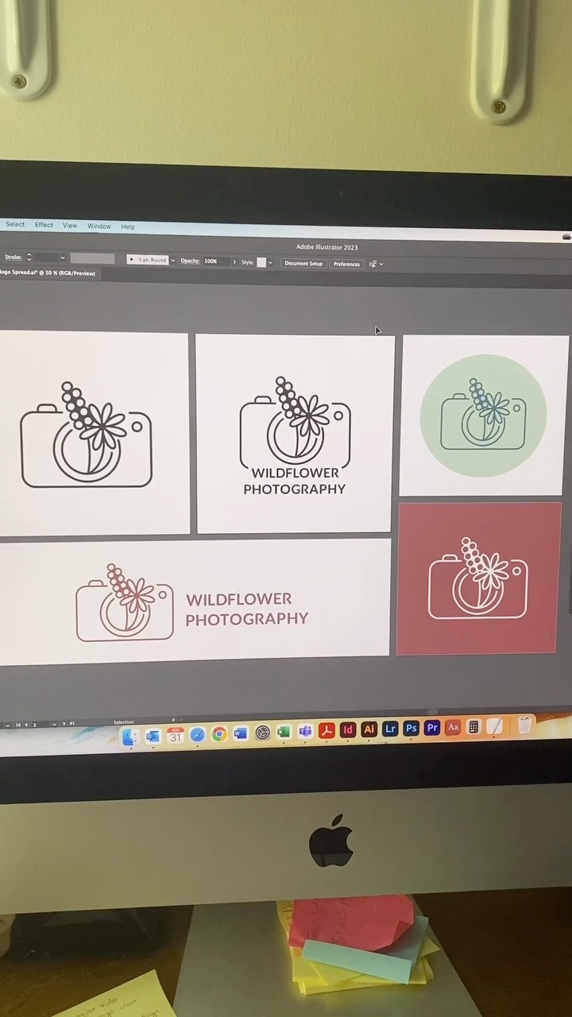The height and width of the screenshot is (1017, 572).
Task: Open the zoom level dropdown in status bar
Action: (x=7, y=725)
